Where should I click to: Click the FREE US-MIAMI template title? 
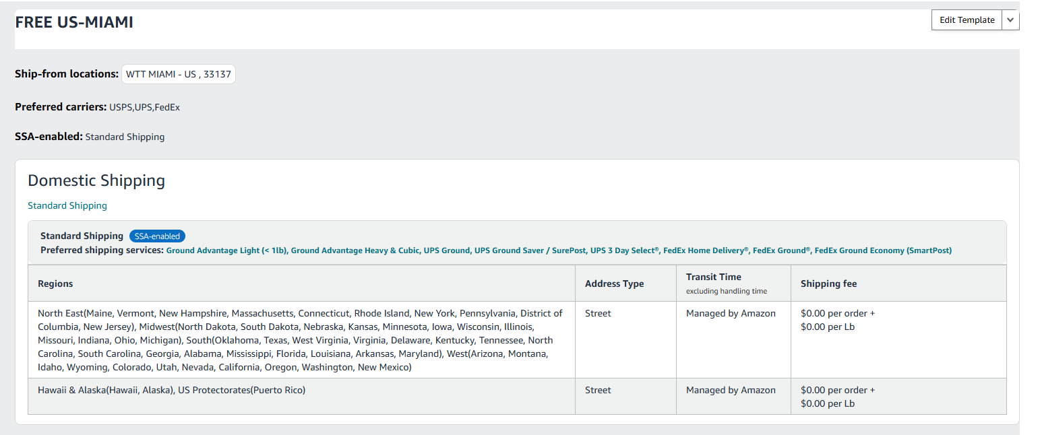74,22
